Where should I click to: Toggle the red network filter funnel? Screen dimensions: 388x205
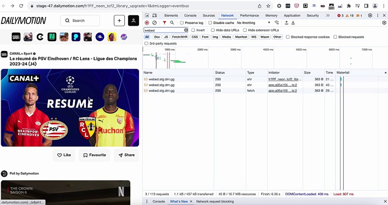164,23
